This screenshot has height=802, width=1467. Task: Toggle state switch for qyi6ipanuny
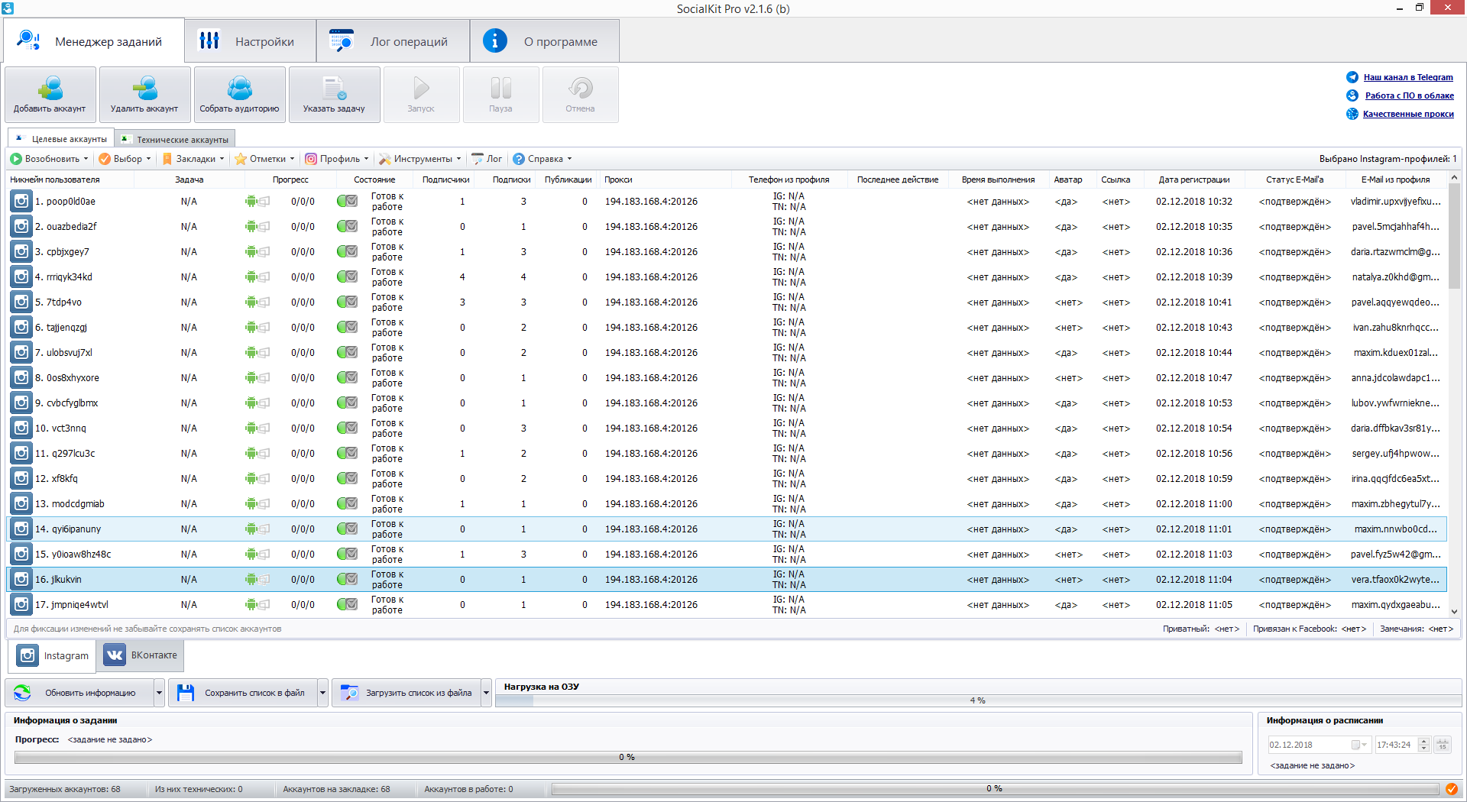pyautogui.click(x=347, y=529)
